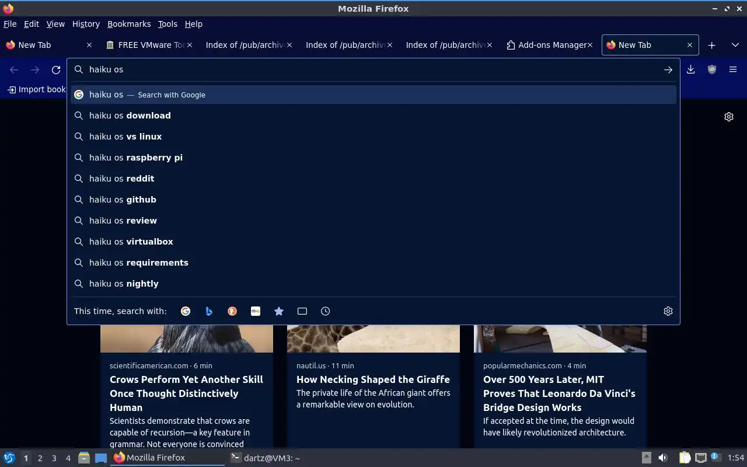
Task: Open a new tab with the plus button
Action: pyautogui.click(x=711, y=45)
